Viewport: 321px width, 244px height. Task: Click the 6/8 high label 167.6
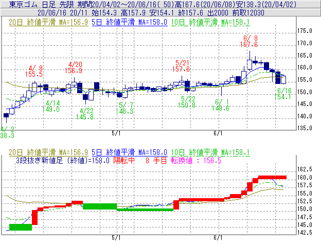click(x=249, y=45)
